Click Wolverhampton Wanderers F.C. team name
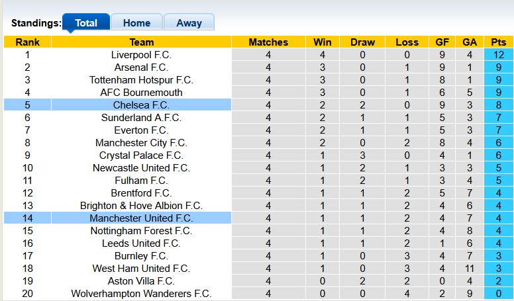This screenshot has height=301, width=514. pos(141,294)
